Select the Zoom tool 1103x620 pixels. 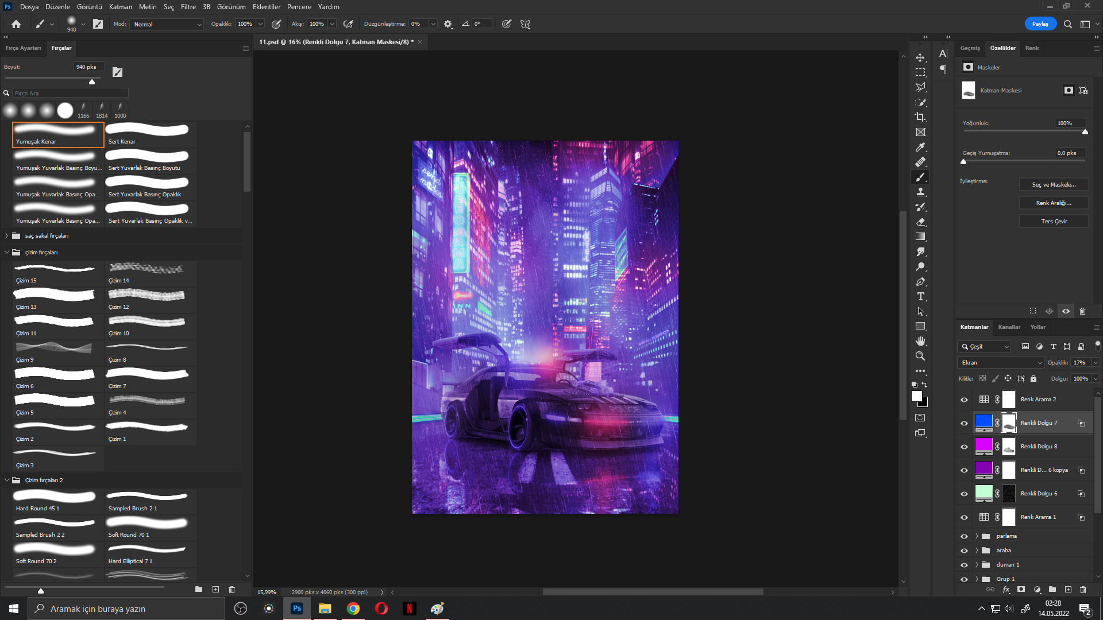[x=920, y=356]
